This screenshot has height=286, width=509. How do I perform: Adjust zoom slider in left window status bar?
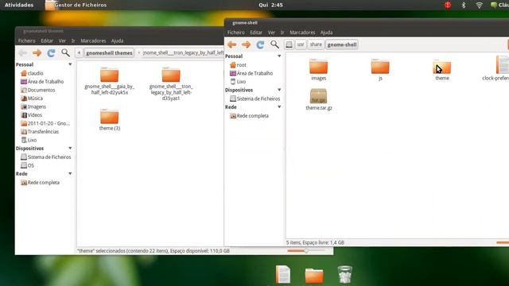tap(306, 251)
